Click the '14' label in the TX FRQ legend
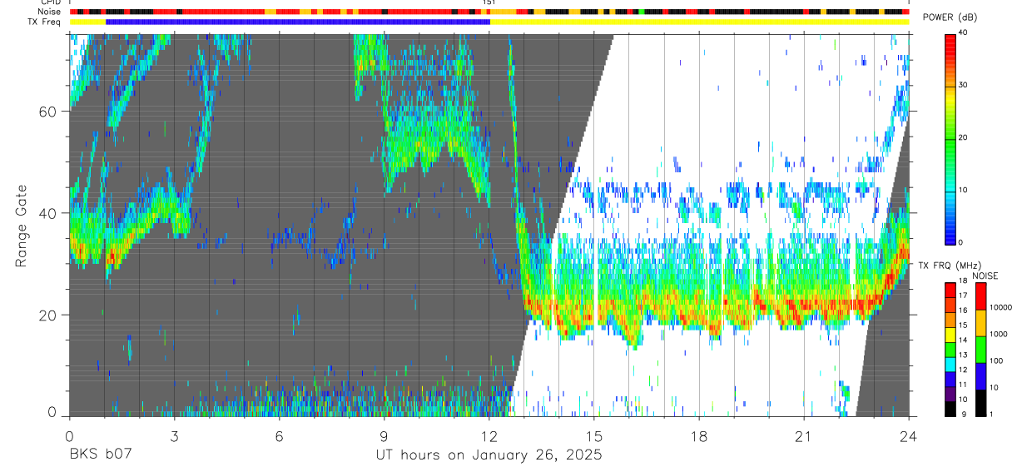This screenshot has height=472, width=1022. point(963,340)
